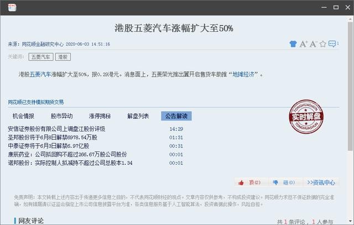Click the thumbs-up 顶 icon
The width and height of the screenshot is (354, 225).
point(241,182)
